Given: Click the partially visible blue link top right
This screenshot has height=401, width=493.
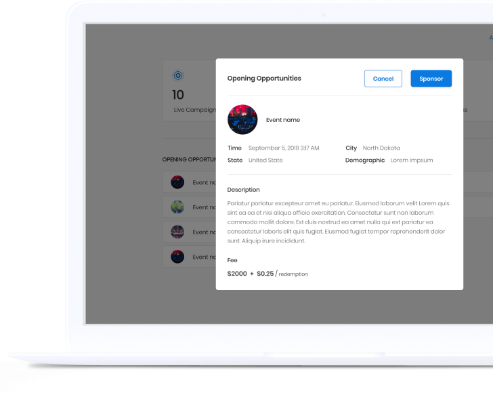Looking at the screenshot, I should point(491,38).
